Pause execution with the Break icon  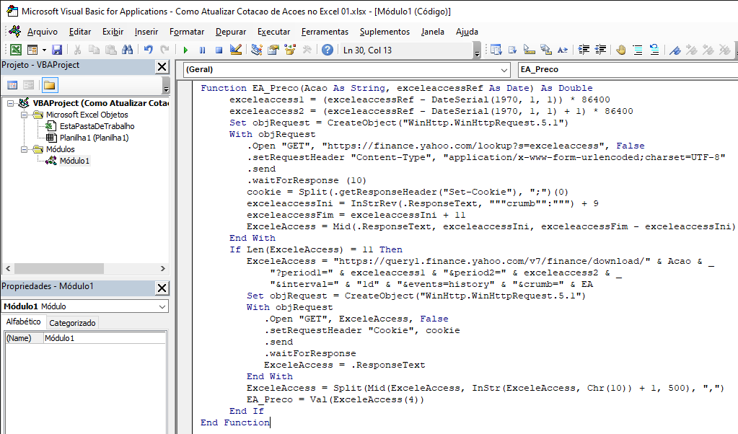click(x=203, y=50)
